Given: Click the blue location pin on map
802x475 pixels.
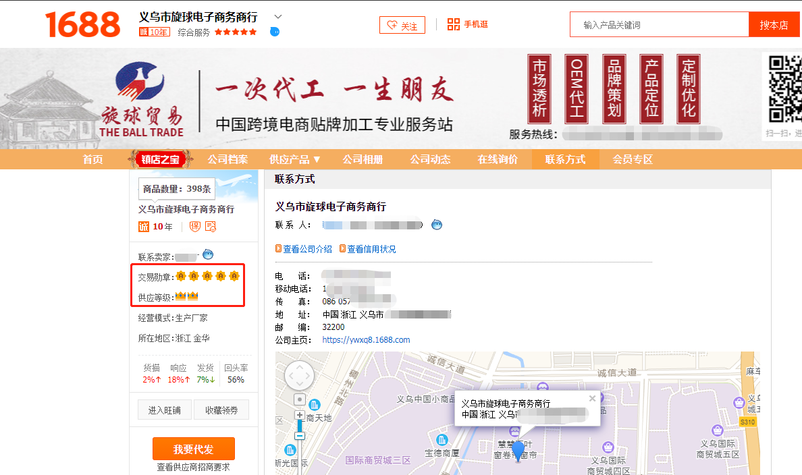Looking at the screenshot, I should pos(518,451).
